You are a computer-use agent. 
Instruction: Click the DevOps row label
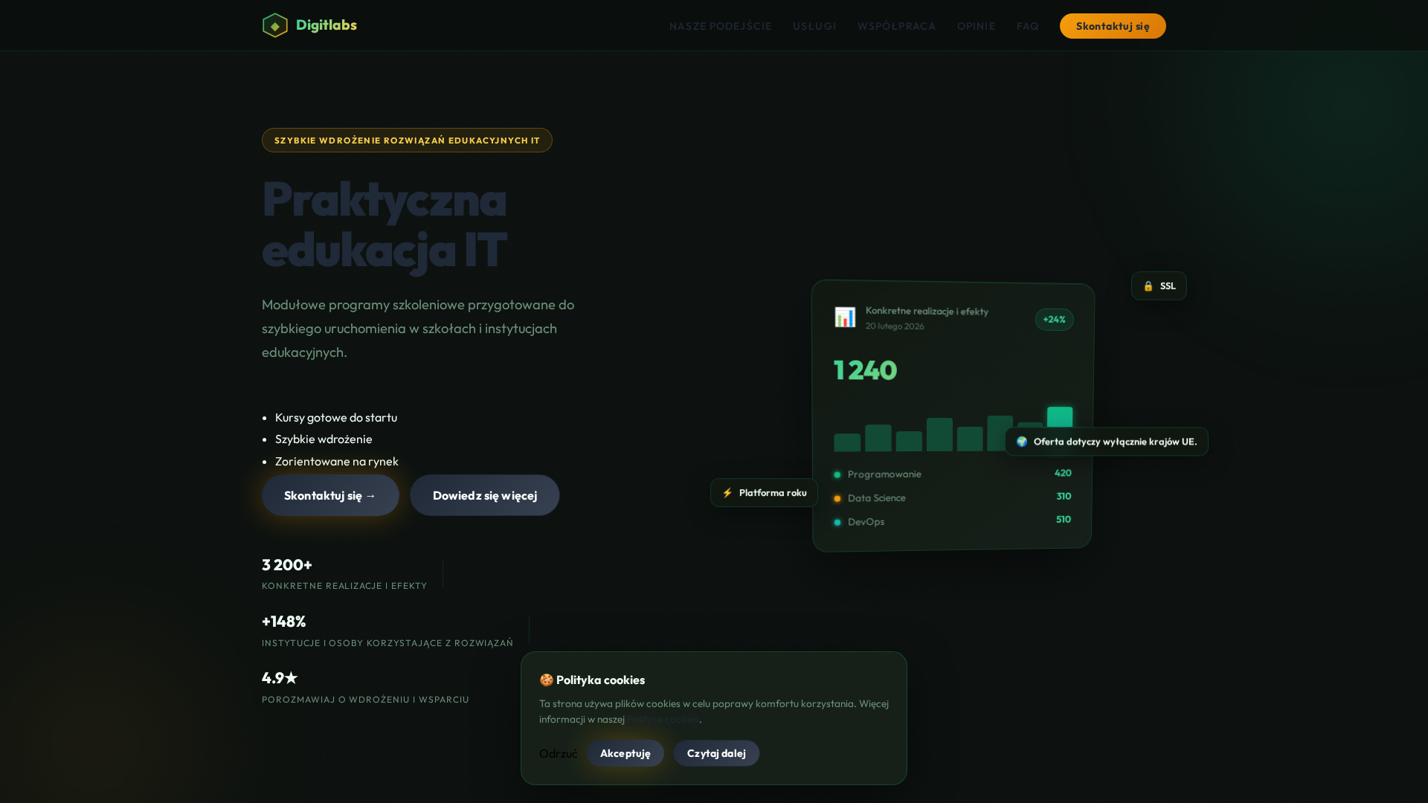[866, 522]
